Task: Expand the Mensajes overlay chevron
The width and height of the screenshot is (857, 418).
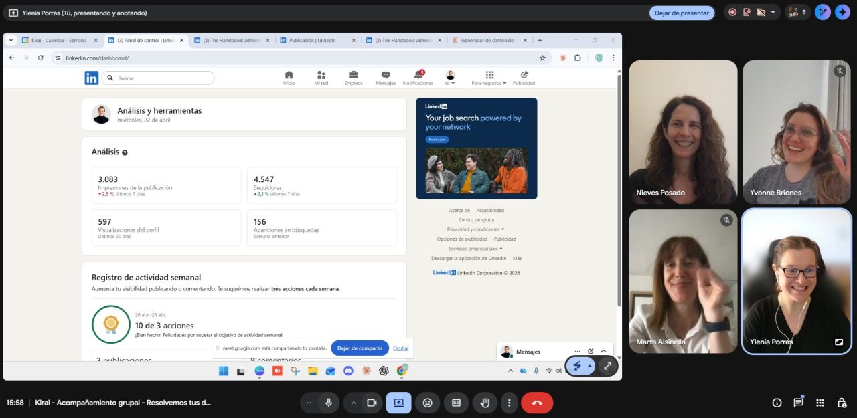Action: tap(603, 351)
